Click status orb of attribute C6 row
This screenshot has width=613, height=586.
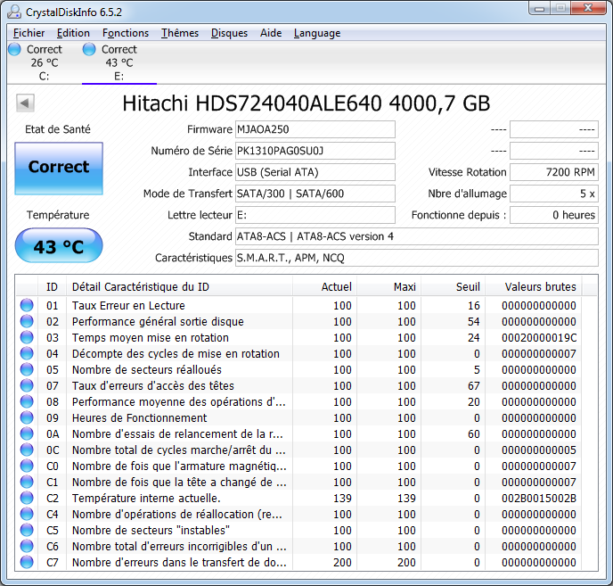click(27, 546)
